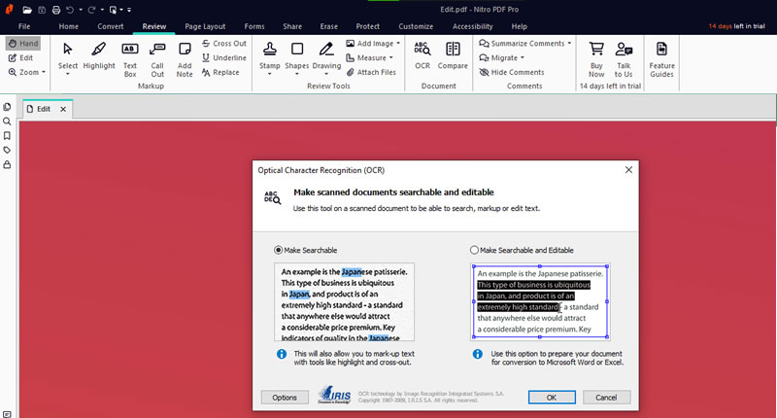Click the Make Searchable preview thumbnail
777x418 pixels.
coord(344,302)
